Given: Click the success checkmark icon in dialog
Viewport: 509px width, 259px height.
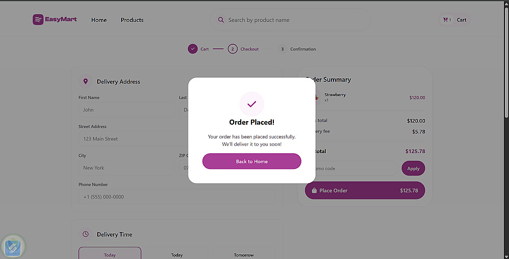Looking at the screenshot, I should 251,104.
